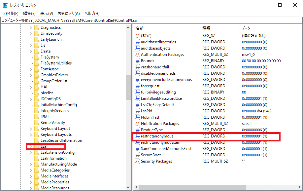Click the string icon of Notification Packages

point(138,124)
